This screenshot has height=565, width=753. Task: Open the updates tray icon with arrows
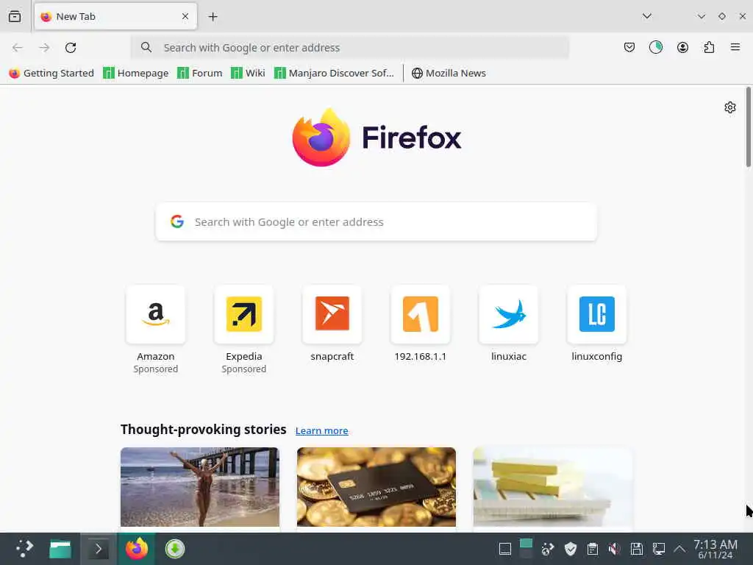pos(548,549)
